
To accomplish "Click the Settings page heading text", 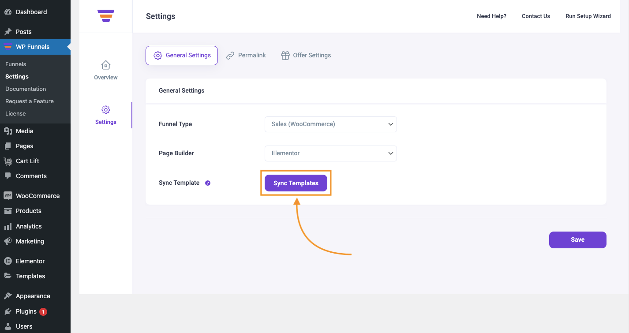I will (x=161, y=16).
